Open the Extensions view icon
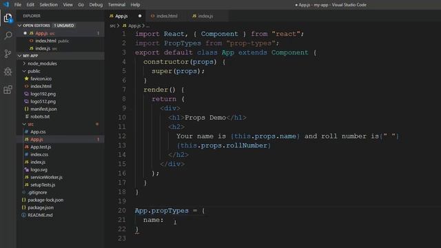 click(8, 90)
